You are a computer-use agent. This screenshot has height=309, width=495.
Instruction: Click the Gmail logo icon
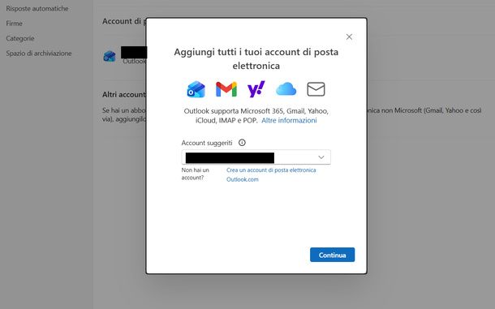point(226,89)
